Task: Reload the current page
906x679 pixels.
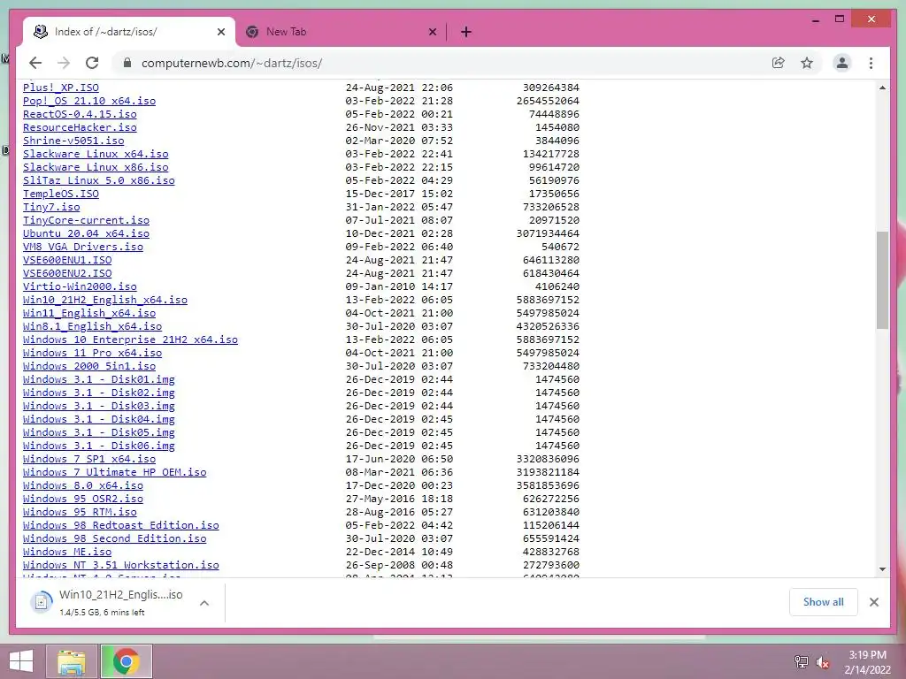Action: coord(92,63)
